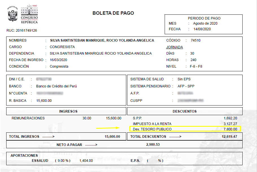The width and height of the screenshot is (257, 172).
Task: Click the FECHA DE INGRESO label
Action: click(26, 60)
